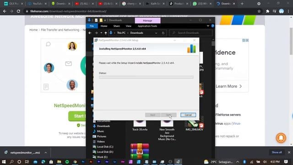Switch to the cherry browser tab
Viewport: 293px width, 165px height.
132,4
